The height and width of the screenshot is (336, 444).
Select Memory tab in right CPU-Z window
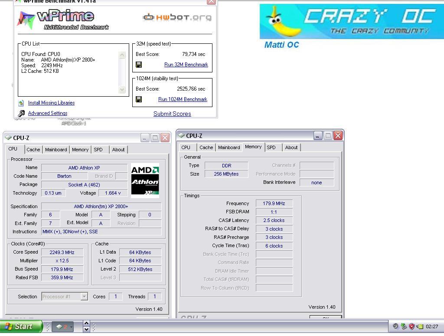[253, 147]
